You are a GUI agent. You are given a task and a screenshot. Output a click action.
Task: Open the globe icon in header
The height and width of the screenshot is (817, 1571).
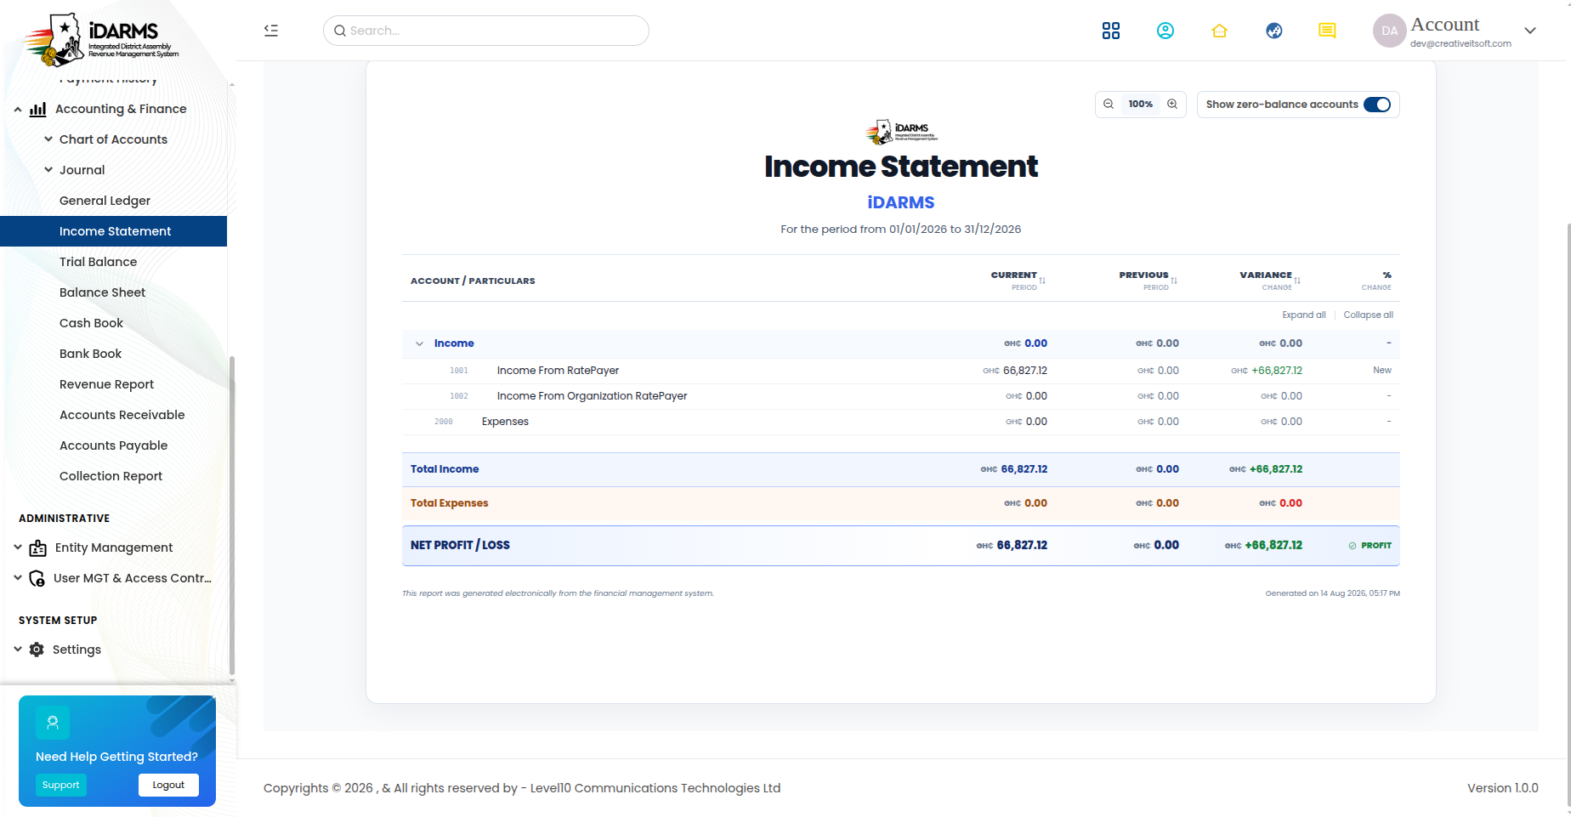click(x=1273, y=31)
